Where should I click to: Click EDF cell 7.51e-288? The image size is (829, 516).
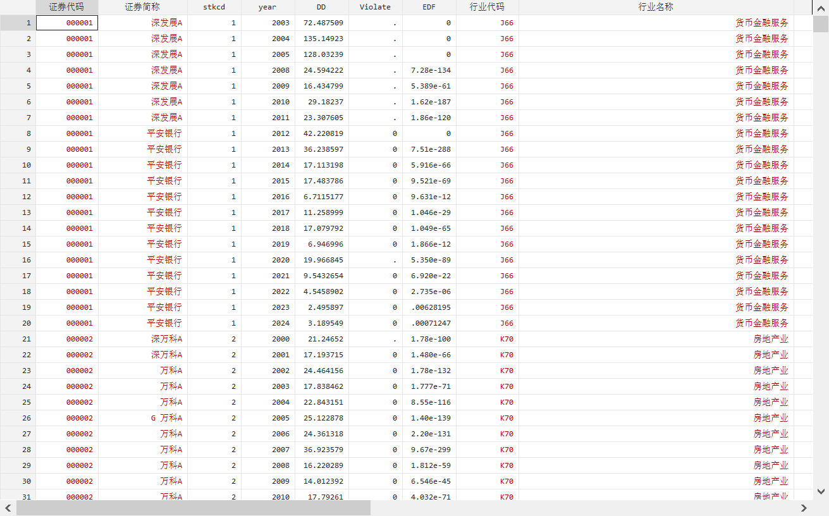(431, 149)
